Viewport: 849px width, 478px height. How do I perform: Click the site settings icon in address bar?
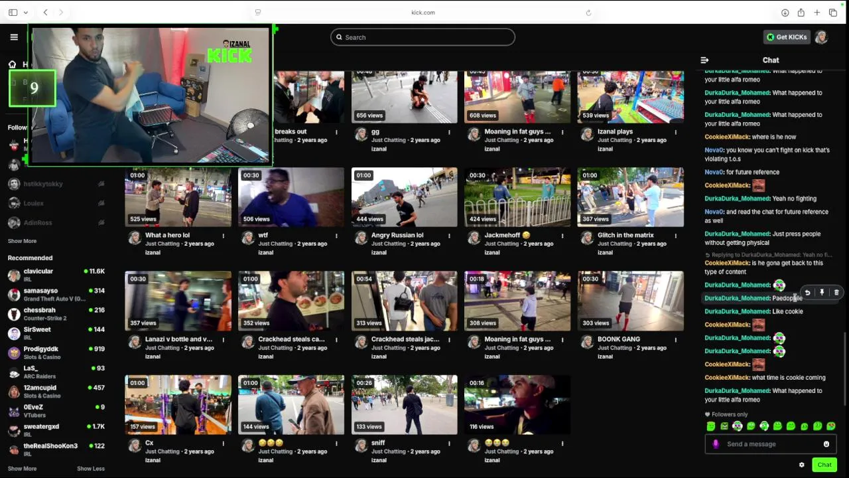[x=258, y=13]
